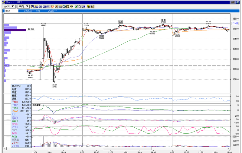Click the PA indicator toolbar icon
The height and width of the screenshot is (153, 242).
tap(48, 7)
